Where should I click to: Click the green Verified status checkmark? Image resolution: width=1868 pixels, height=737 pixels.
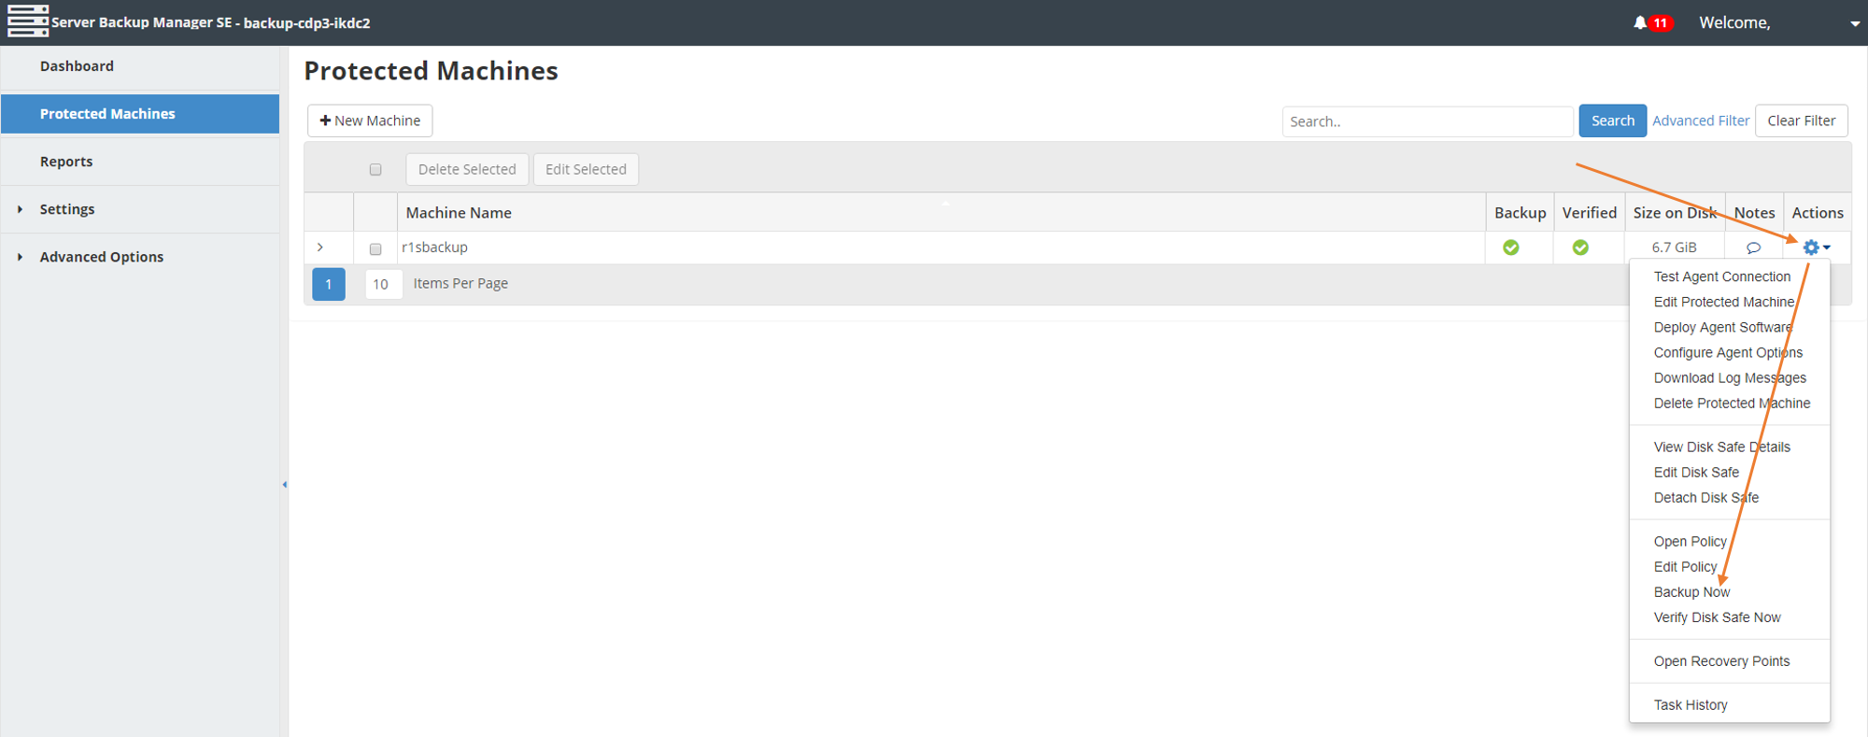pyautogui.click(x=1580, y=248)
